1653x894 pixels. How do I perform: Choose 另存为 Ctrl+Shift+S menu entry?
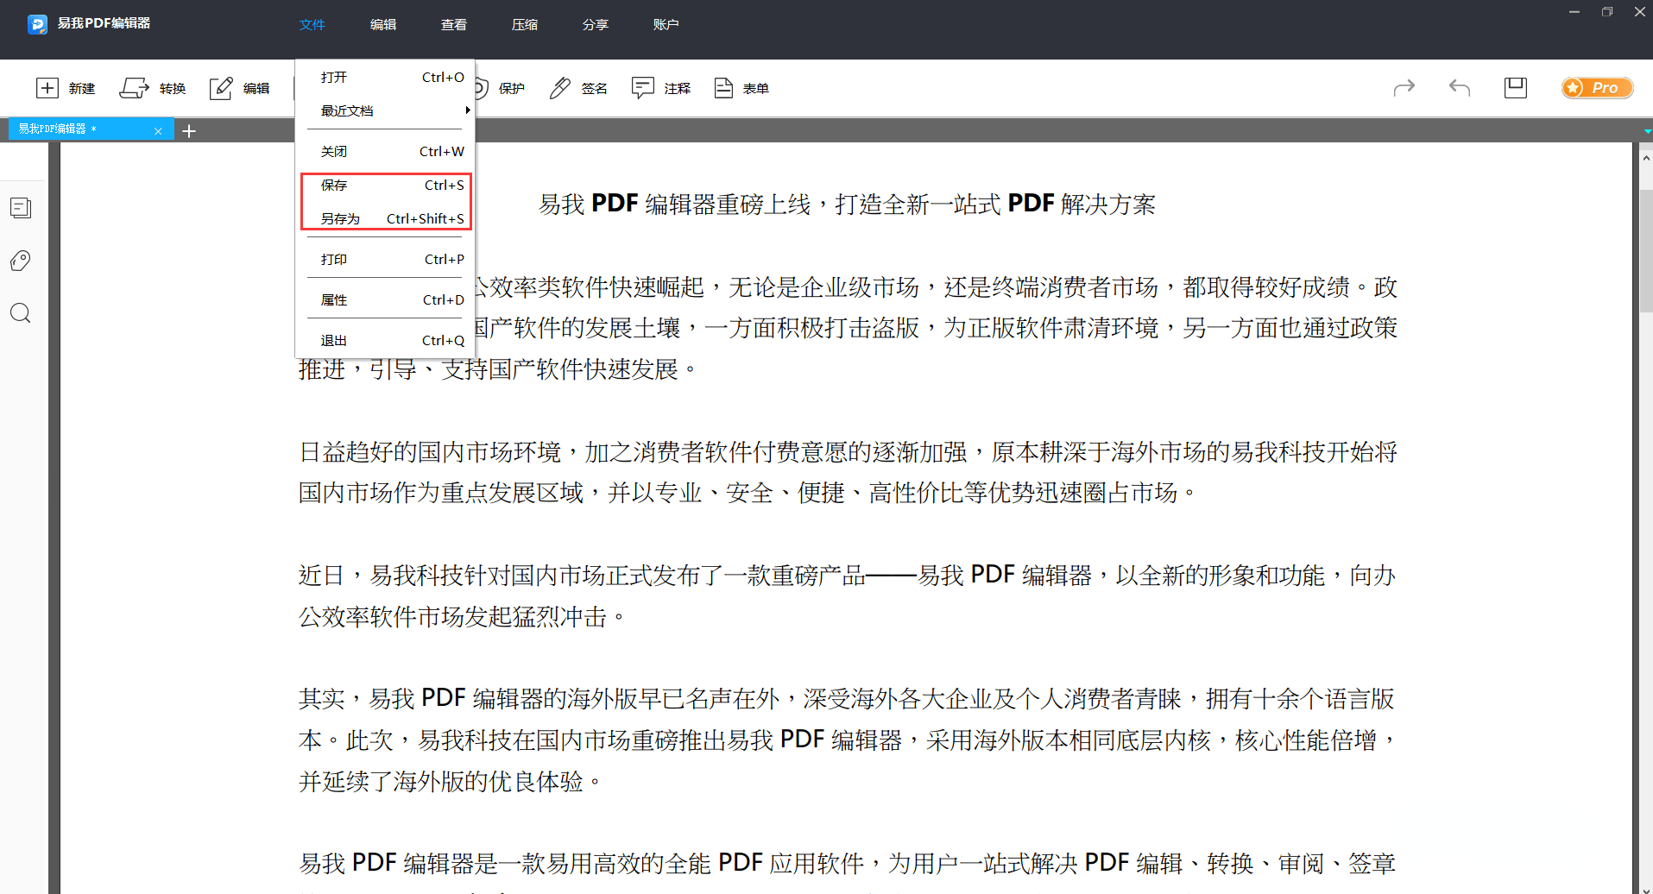coord(385,218)
